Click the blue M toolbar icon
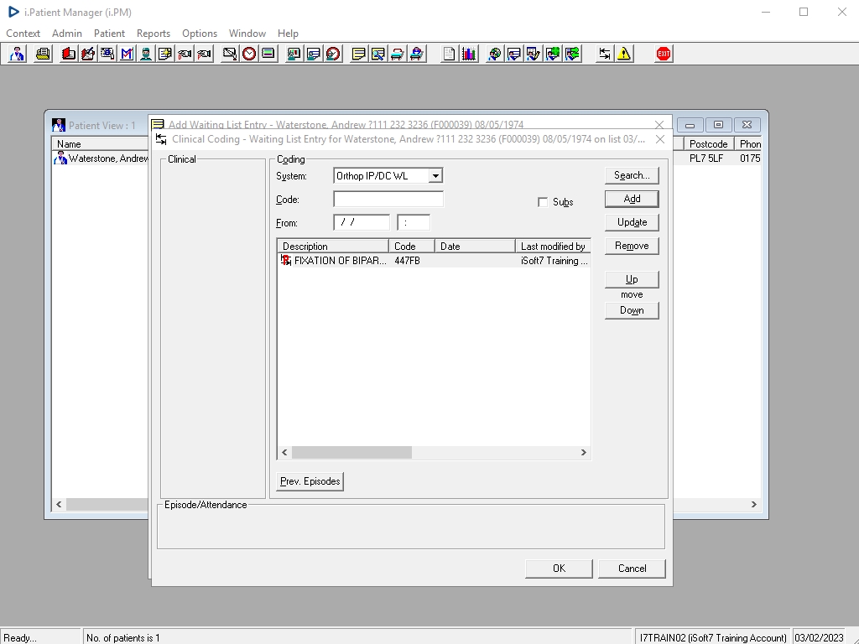The height and width of the screenshot is (644, 859). pyautogui.click(x=127, y=54)
